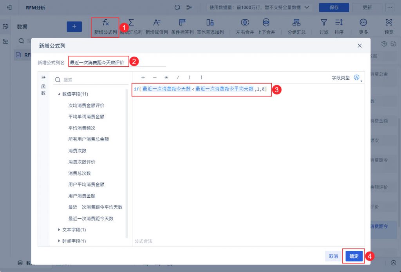Click the 预览 preview icon
The image size is (401, 272).
(x=389, y=22)
